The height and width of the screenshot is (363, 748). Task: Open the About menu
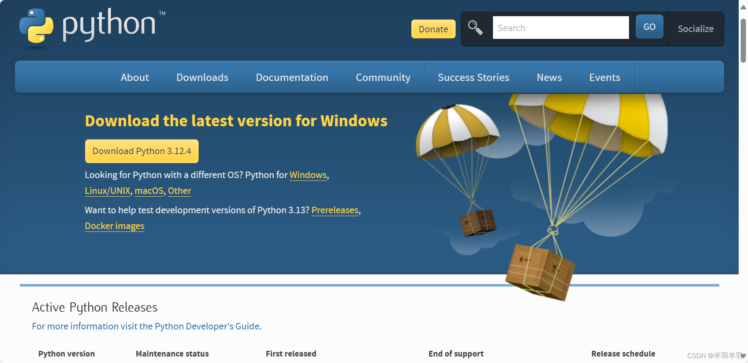coord(135,77)
